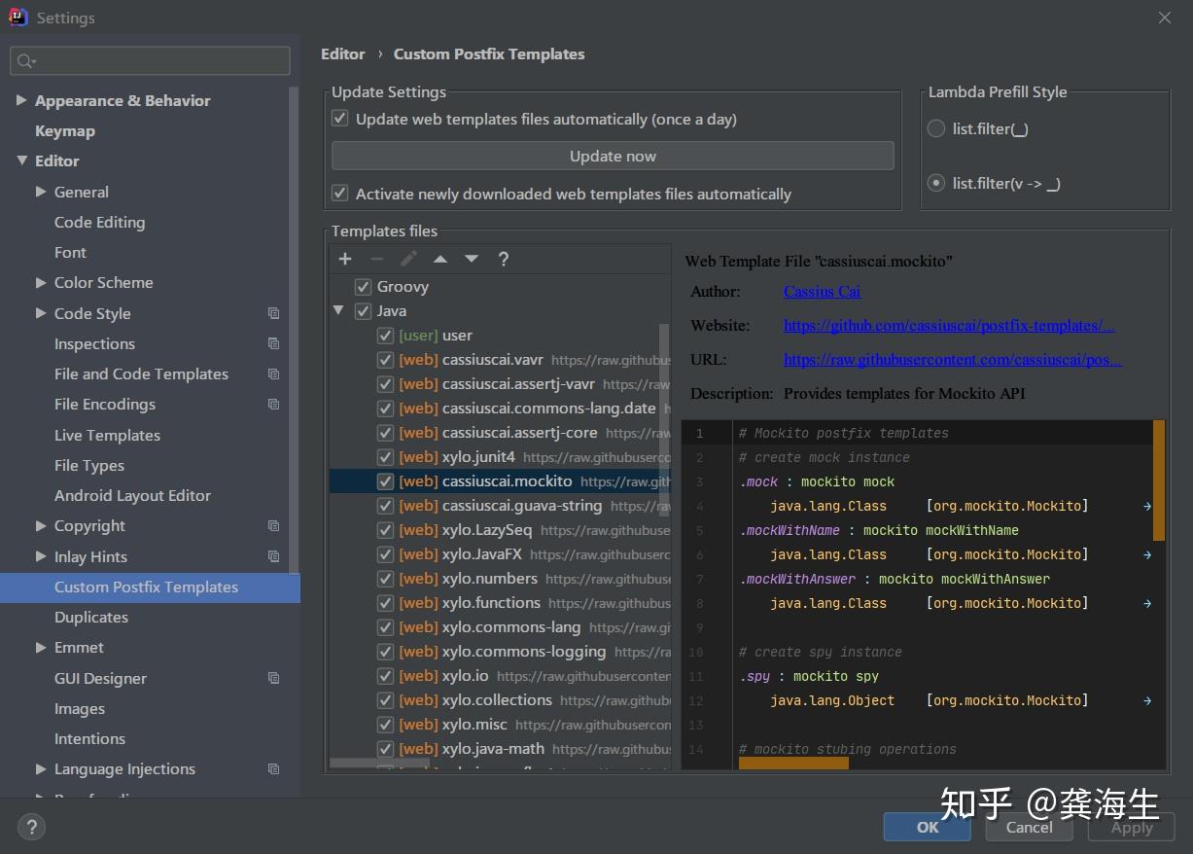Edit the selected templates file
Viewport: 1193px width, 854px height.
click(x=408, y=259)
